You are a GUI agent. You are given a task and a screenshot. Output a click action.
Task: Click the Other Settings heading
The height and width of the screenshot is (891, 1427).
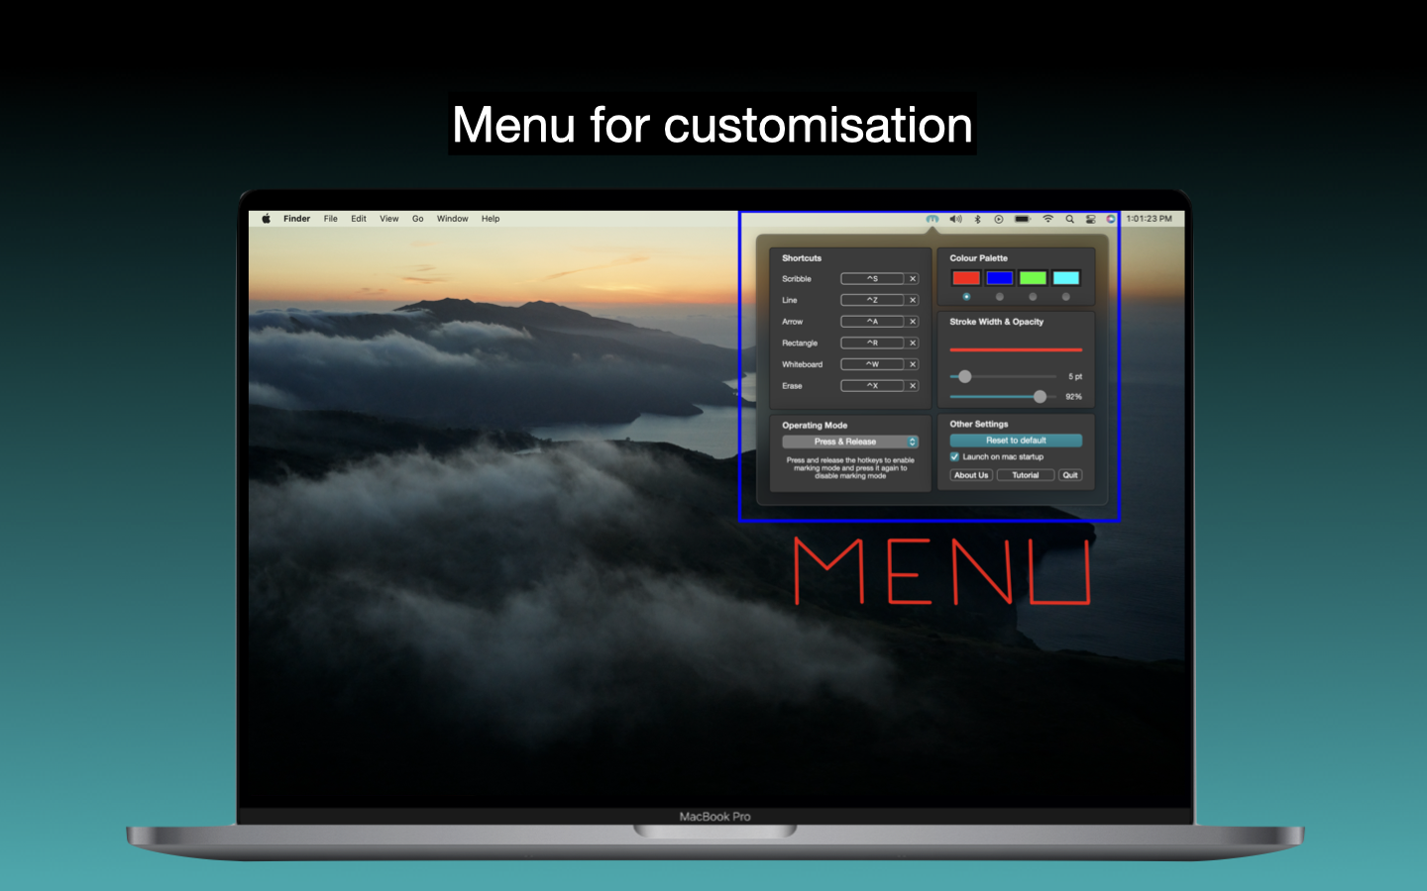coord(978,425)
